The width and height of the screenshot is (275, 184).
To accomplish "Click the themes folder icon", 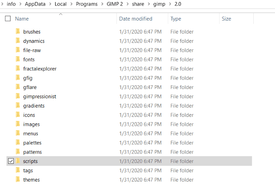I will coord(18,180).
